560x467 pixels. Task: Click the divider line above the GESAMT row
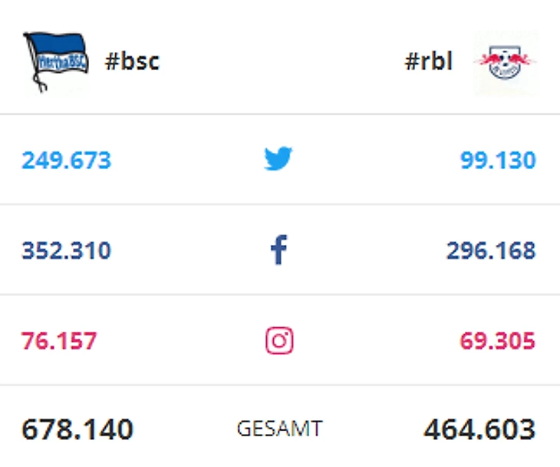pos(279,385)
